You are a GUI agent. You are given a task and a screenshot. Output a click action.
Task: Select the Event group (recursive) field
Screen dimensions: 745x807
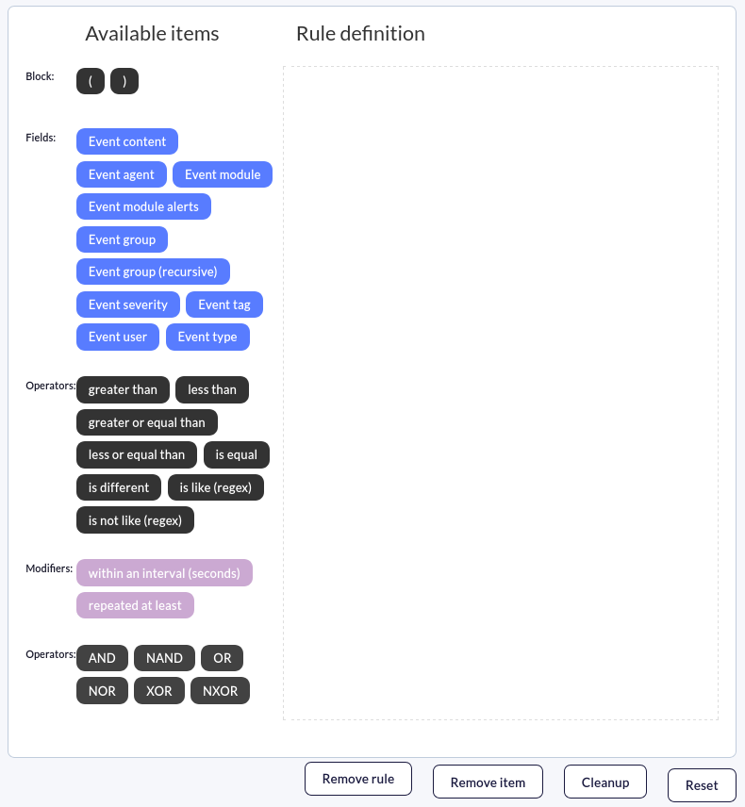click(x=153, y=272)
